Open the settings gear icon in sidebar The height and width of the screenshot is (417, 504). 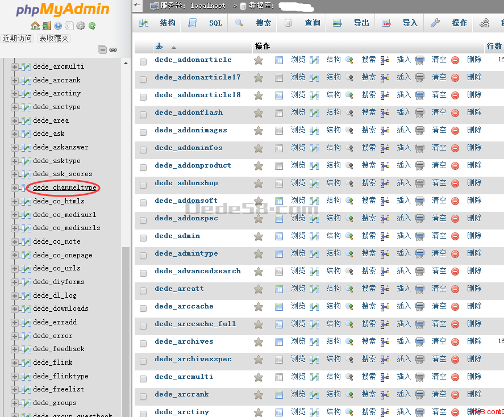(x=81, y=26)
